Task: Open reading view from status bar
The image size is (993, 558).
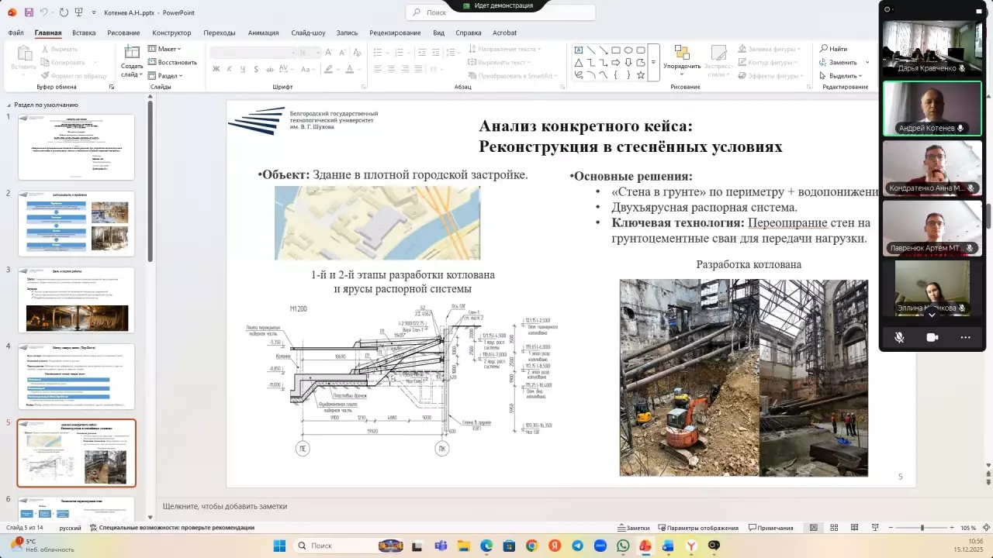Action: (x=854, y=528)
